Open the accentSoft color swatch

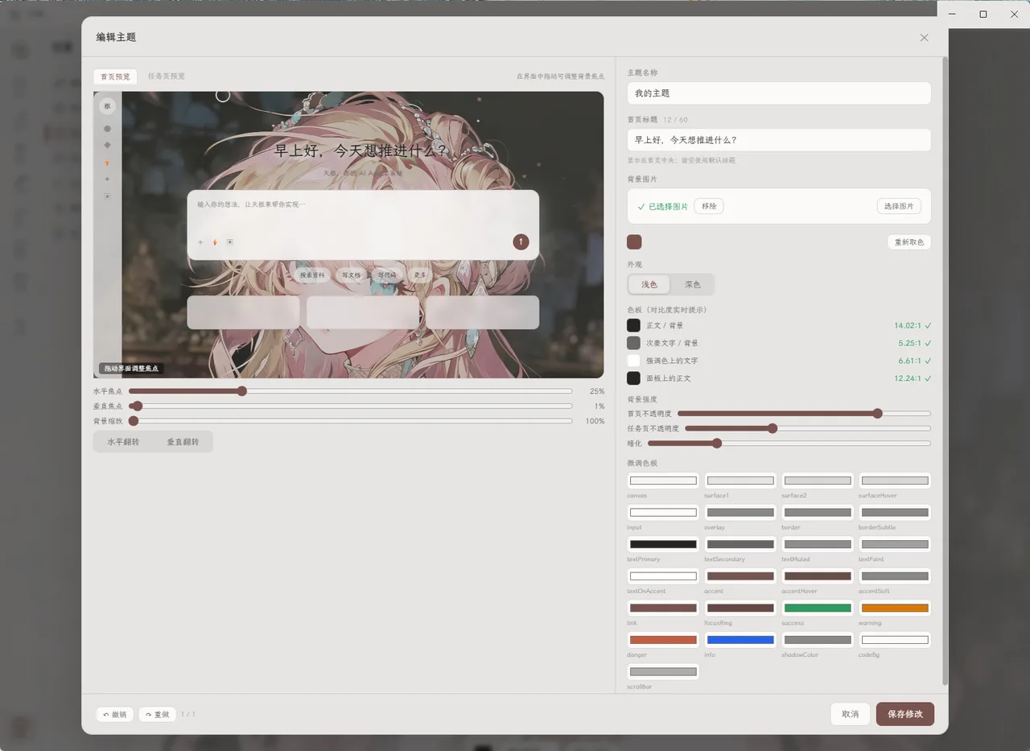coord(895,576)
